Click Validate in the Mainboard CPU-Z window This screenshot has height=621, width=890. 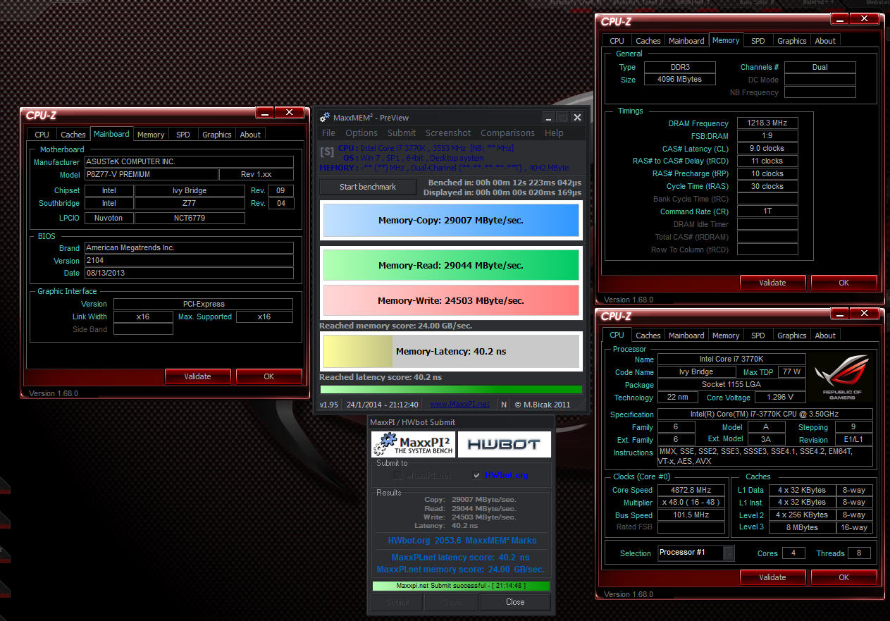197,376
